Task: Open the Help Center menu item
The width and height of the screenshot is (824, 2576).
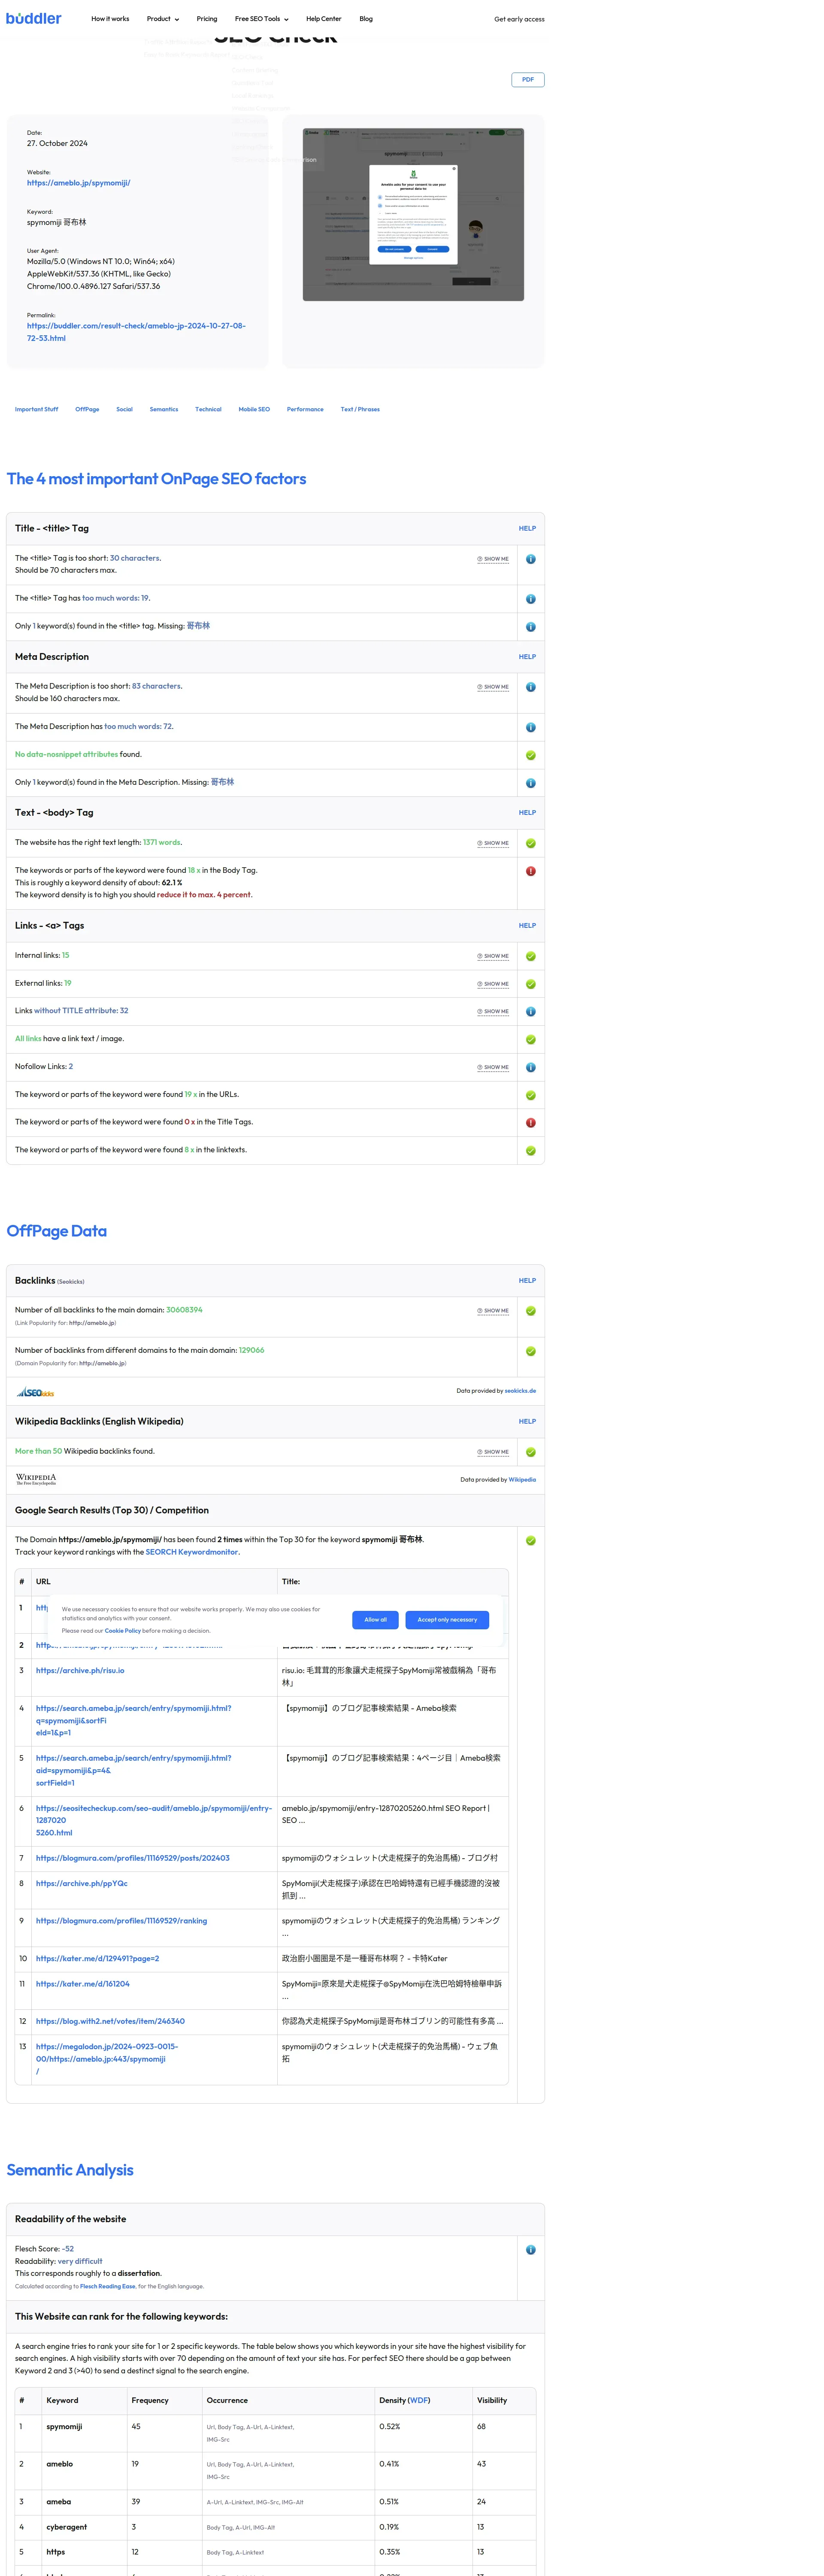Action: (x=324, y=19)
